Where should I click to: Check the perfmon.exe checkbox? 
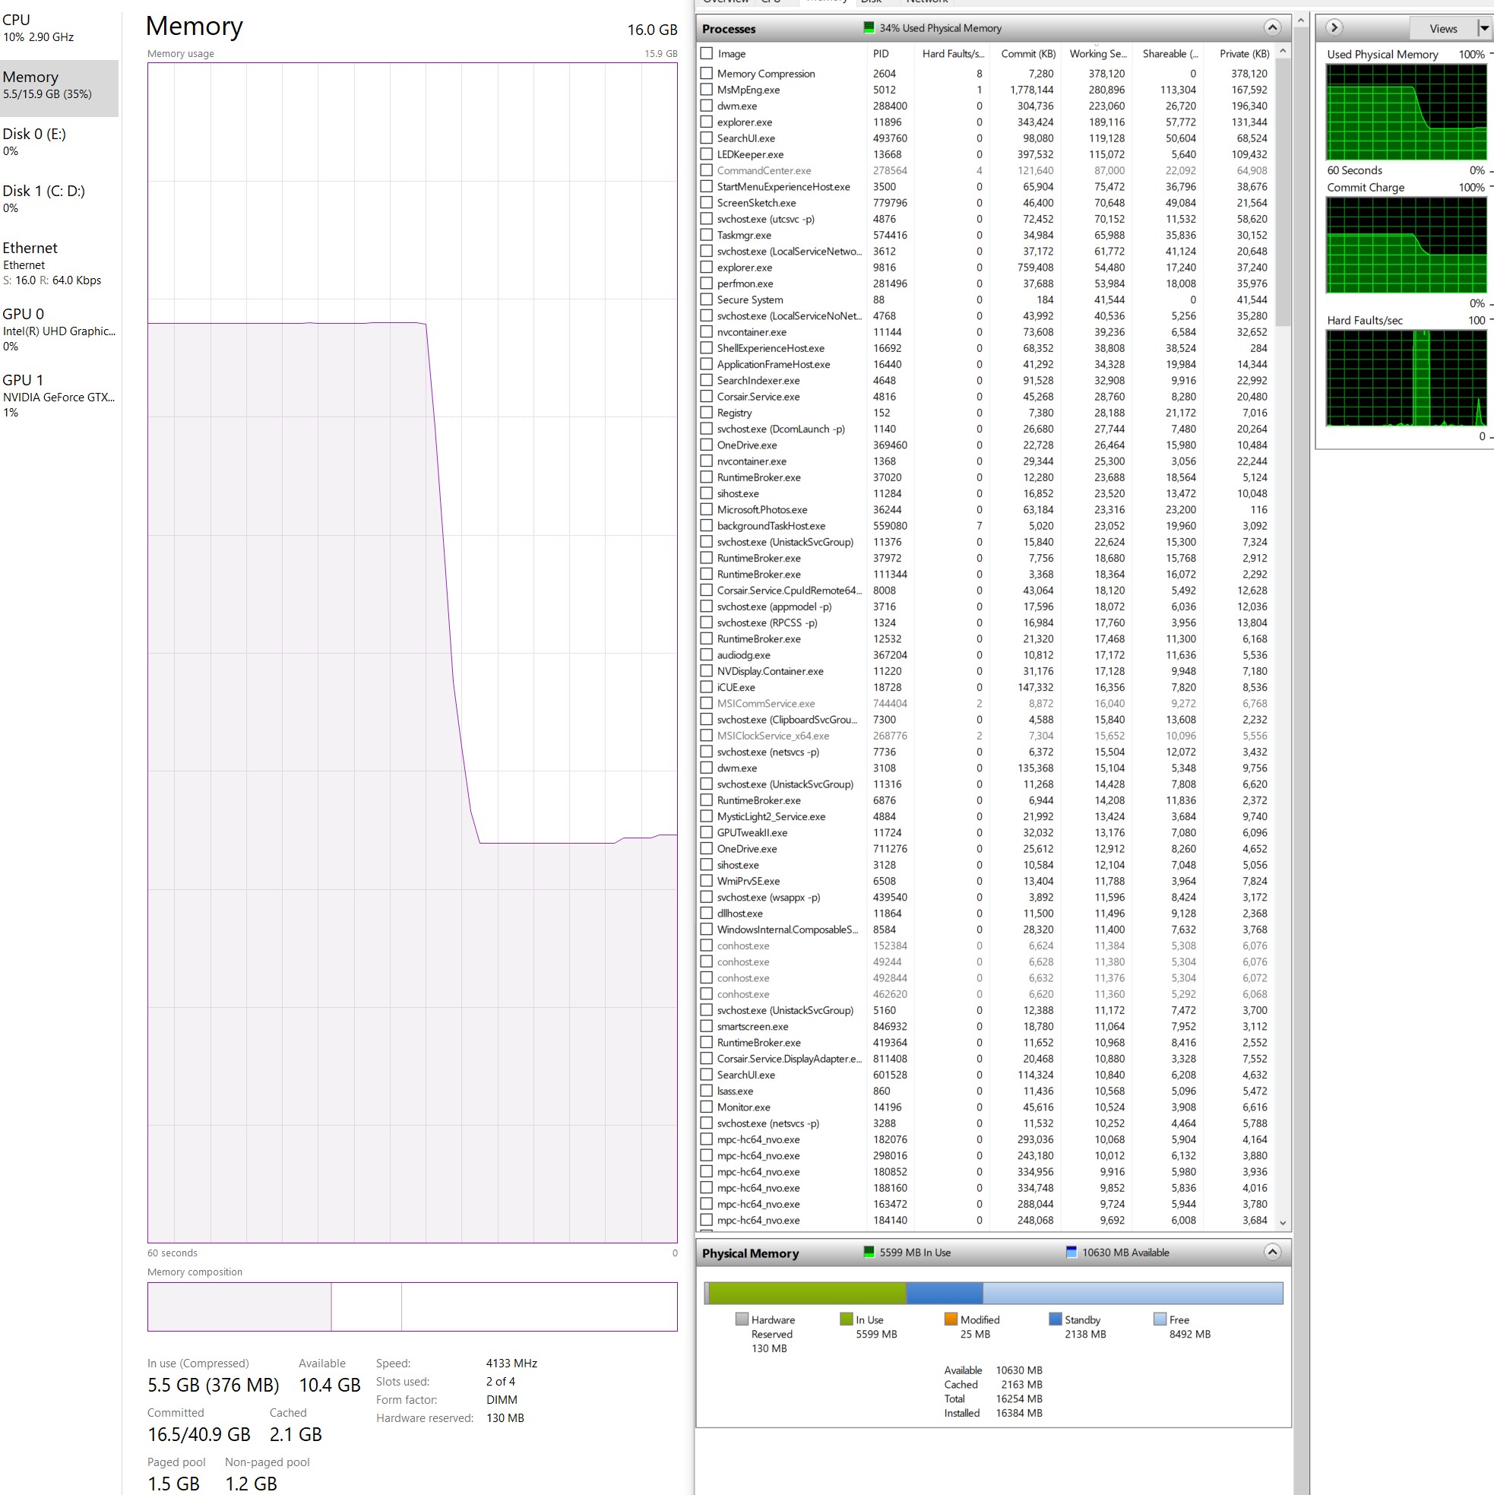click(x=707, y=284)
